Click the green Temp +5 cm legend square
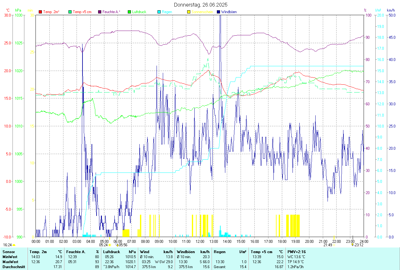This screenshot has width=400, height=270. (x=70, y=12)
